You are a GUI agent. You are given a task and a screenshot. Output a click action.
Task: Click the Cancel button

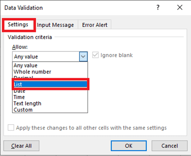pos(170,146)
